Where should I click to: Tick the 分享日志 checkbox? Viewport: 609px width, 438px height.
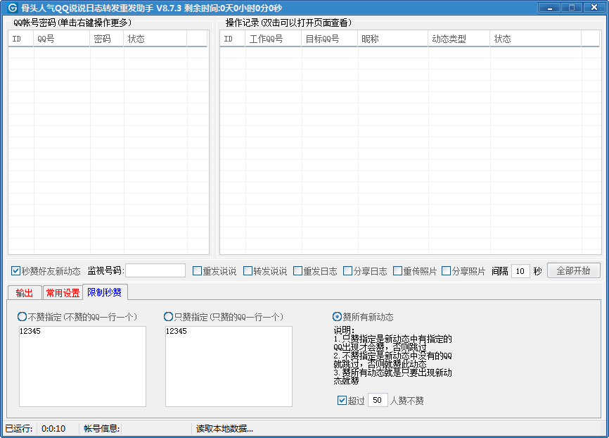348,271
